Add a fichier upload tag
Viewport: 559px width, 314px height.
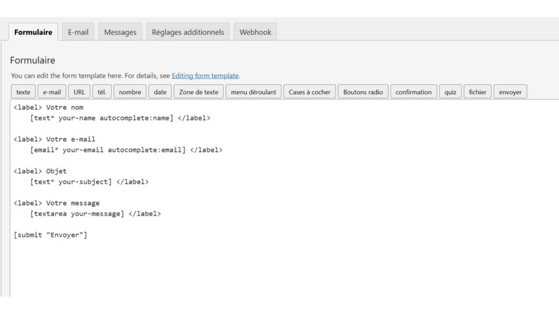click(x=478, y=92)
